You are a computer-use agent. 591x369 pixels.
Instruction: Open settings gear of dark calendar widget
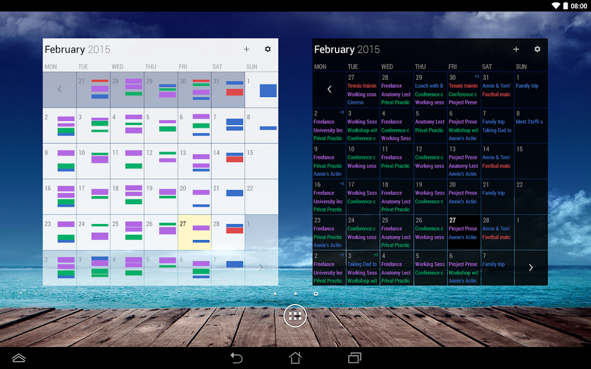[537, 49]
